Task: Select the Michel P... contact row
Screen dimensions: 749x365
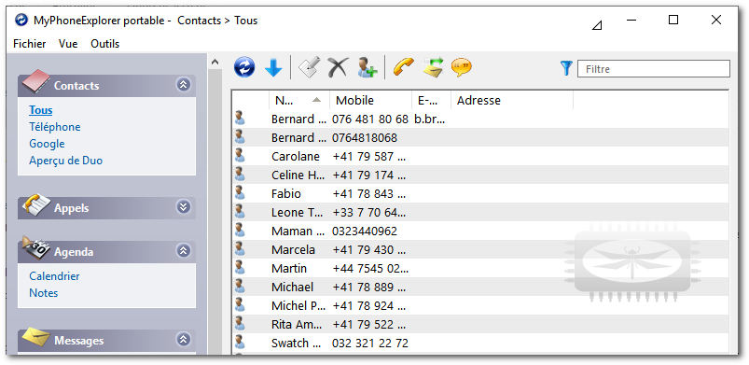Action: click(480, 305)
